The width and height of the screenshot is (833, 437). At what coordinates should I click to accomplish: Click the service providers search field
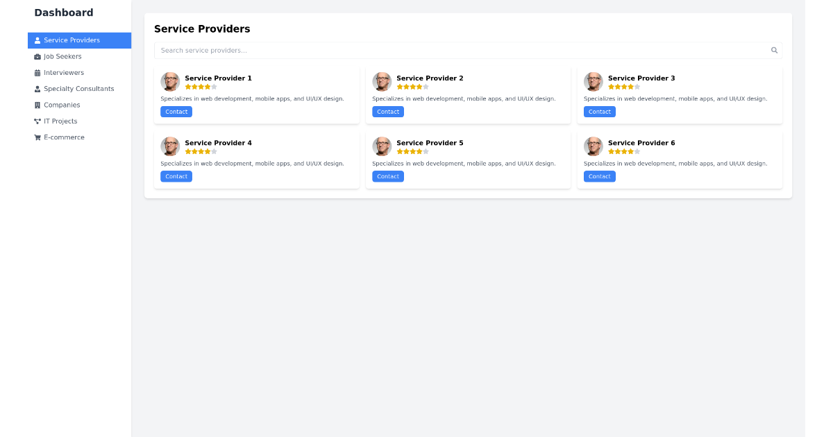[416, 50]
